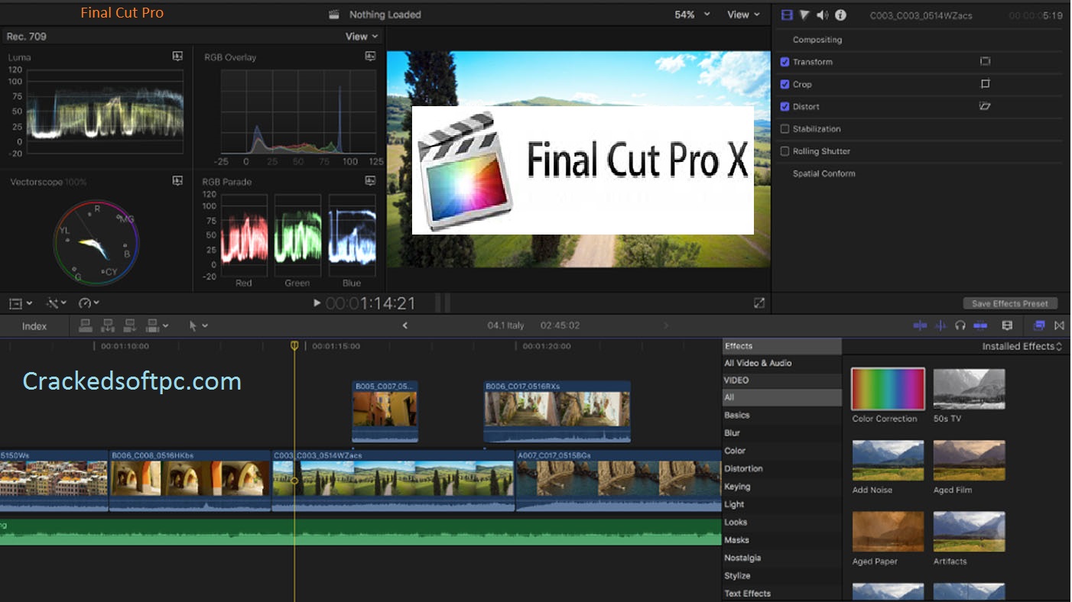Click the Compositing section header

[817, 40]
